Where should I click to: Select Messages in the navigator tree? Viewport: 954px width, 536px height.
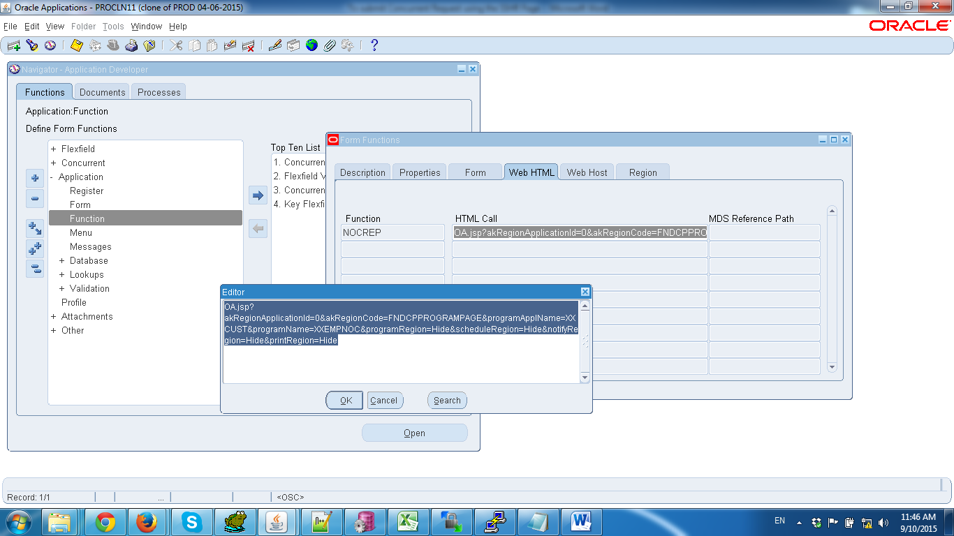tap(91, 246)
